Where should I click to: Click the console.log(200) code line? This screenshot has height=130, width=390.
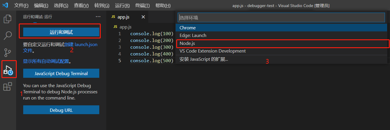152,40
